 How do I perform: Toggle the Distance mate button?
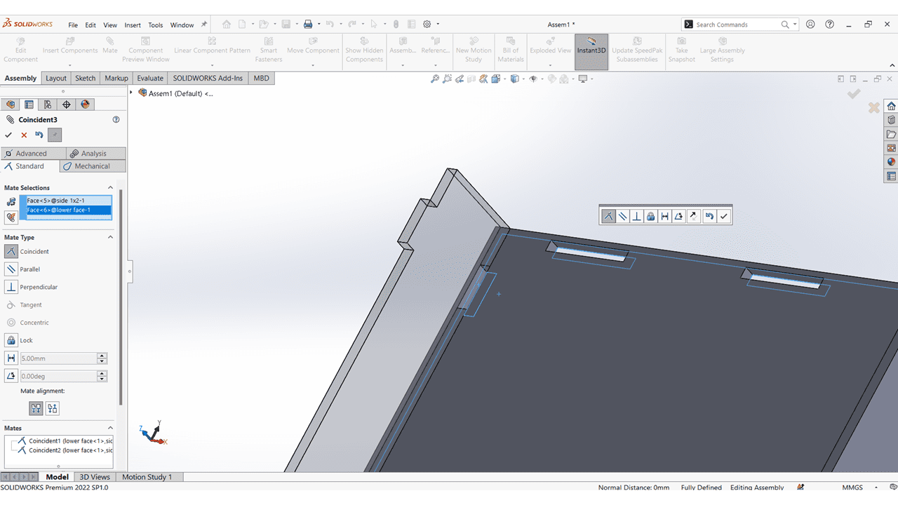[11, 358]
